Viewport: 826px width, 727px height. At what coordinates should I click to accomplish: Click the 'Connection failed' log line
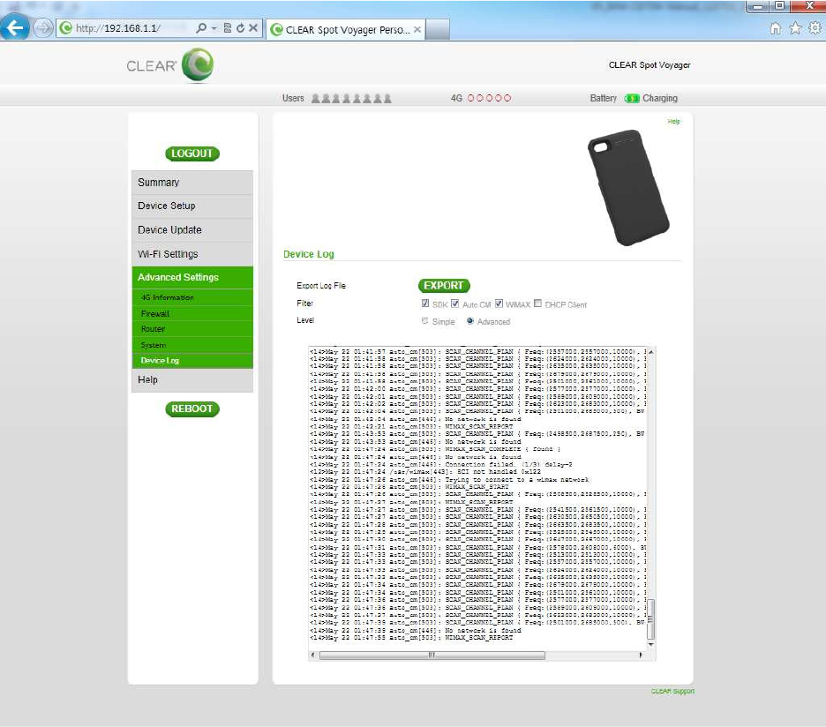click(441, 465)
